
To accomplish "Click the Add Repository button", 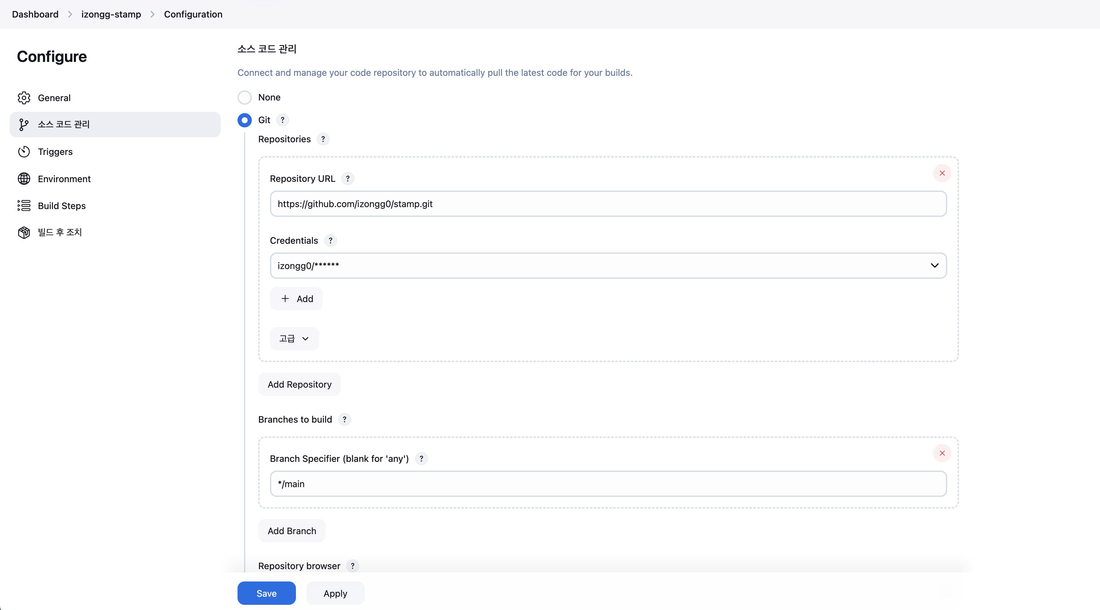I will [x=299, y=384].
